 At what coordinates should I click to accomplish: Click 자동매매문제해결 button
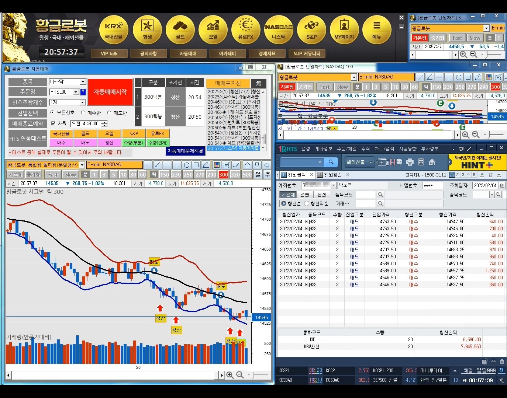(x=185, y=151)
